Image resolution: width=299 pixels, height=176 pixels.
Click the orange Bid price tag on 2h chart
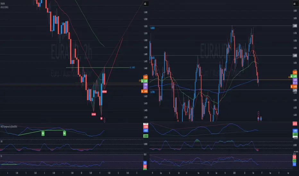(x=144, y=91)
